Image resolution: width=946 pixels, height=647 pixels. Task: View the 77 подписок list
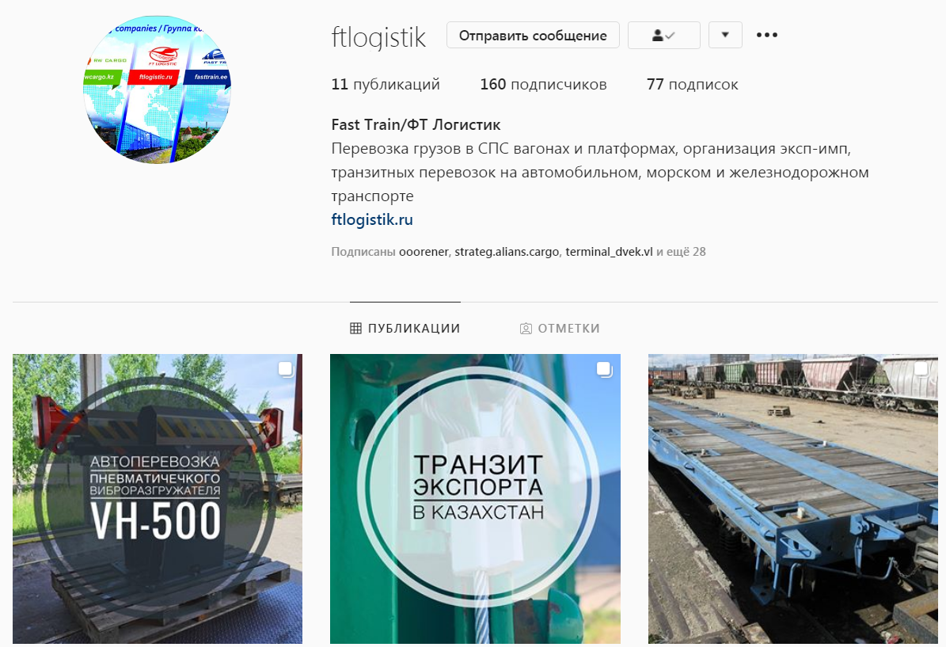tap(692, 85)
